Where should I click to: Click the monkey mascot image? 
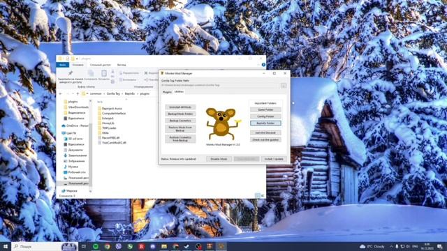pyautogui.click(x=223, y=123)
